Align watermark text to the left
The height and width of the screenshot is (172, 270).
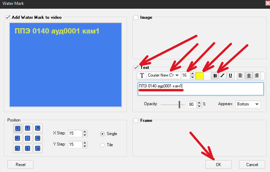click(241, 76)
